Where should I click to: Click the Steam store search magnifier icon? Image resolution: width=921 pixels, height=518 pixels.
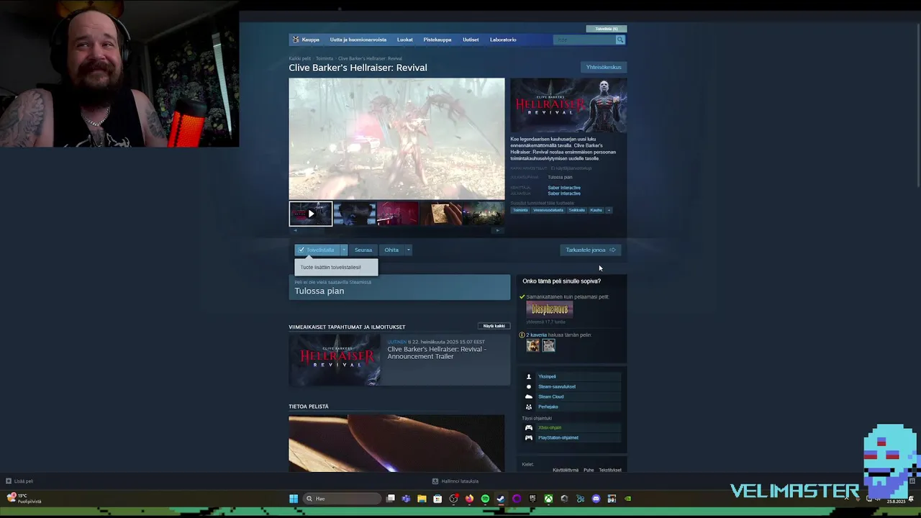(x=620, y=40)
